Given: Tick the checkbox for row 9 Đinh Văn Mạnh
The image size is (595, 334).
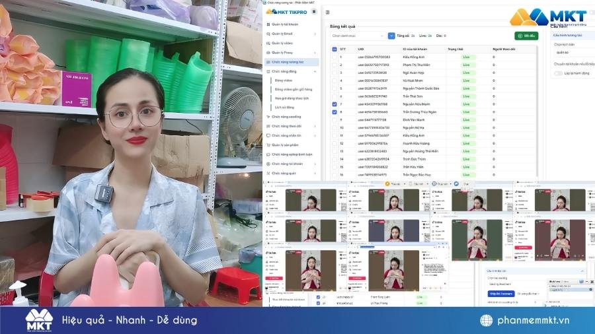Looking at the screenshot, I should [335, 120].
